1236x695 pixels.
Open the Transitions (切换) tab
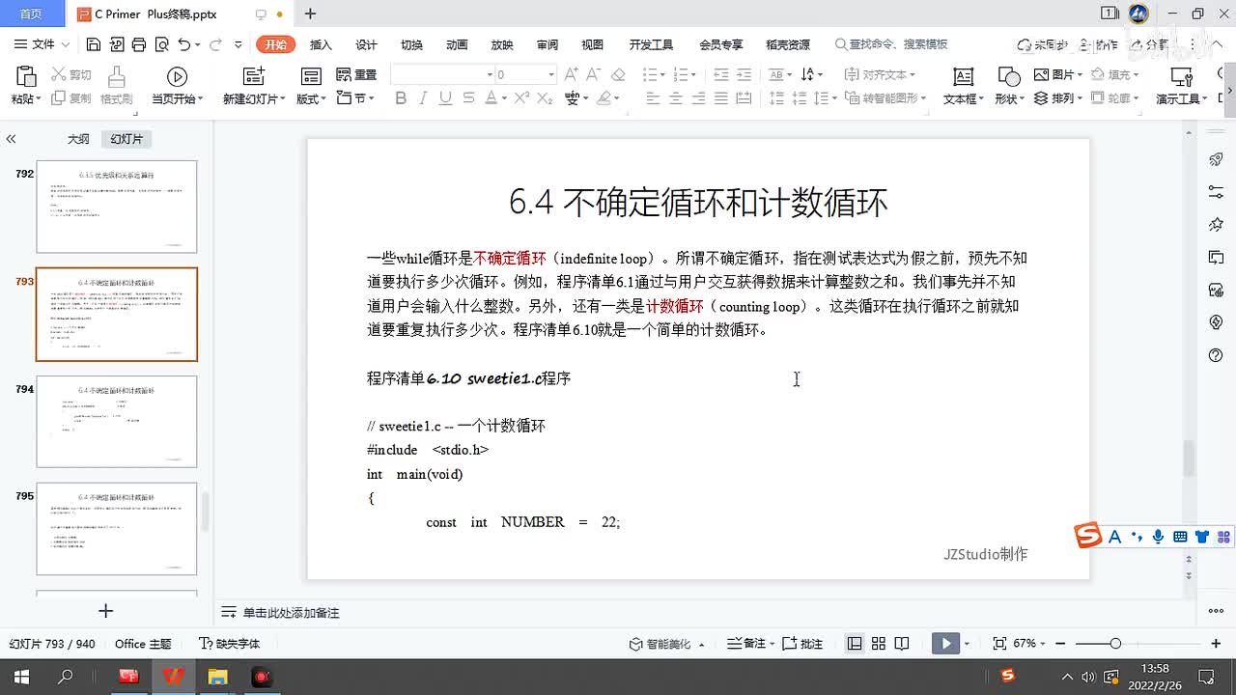click(411, 44)
